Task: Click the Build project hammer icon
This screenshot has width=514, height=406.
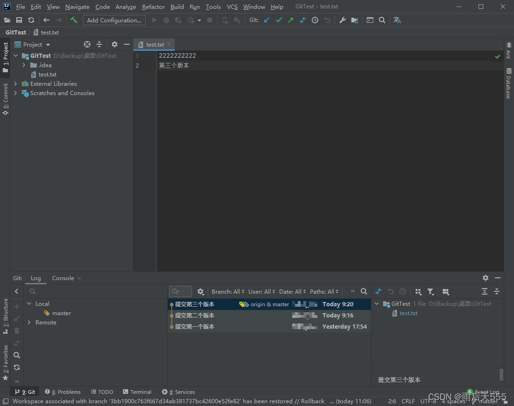Action: click(74, 21)
